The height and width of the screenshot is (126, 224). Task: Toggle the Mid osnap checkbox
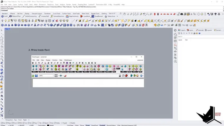(18, 123)
